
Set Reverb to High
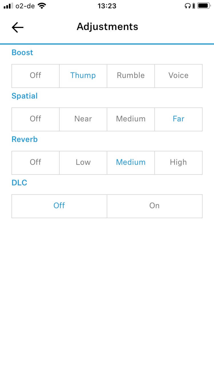pos(178,163)
